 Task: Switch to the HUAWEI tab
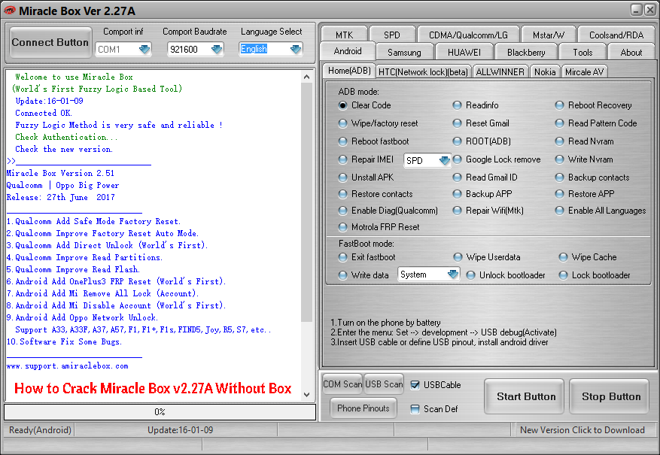(x=464, y=52)
